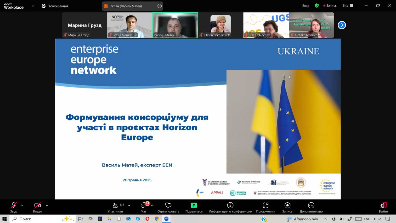The width and height of the screenshot is (396, 223).
Task: Switch ENG keyboard language
Action: pos(367,219)
